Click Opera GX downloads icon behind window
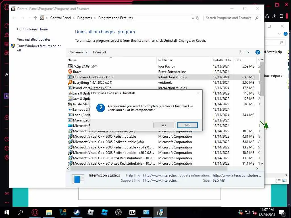This screenshot has height=218, width=291. coord(274,16)
